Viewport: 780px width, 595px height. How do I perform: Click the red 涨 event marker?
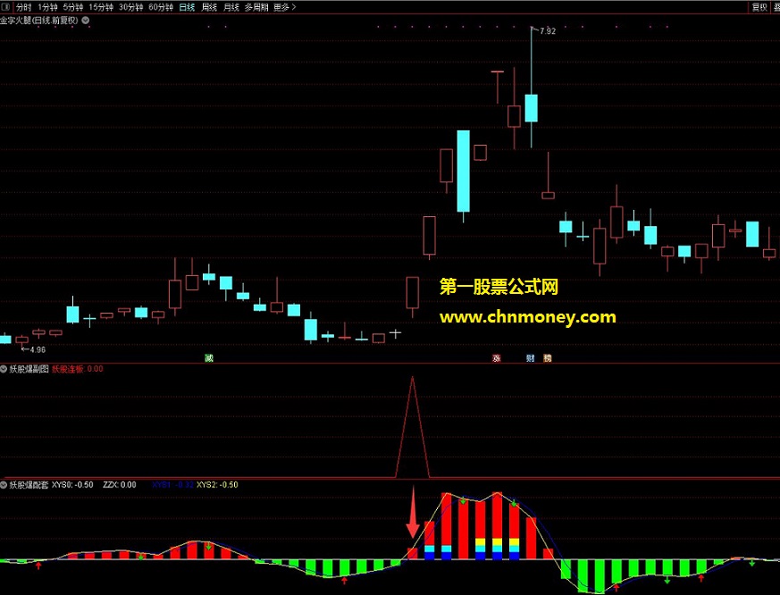[x=497, y=357]
